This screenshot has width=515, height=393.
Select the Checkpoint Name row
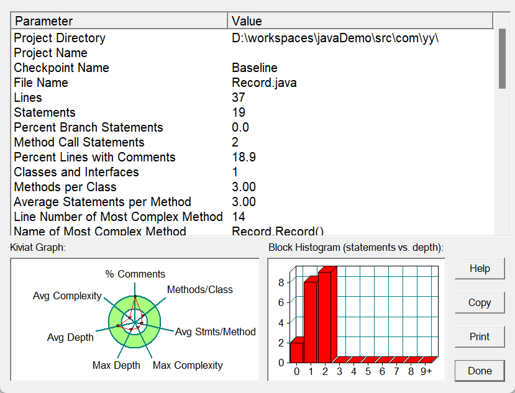pyautogui.click(x=253, y=68)
